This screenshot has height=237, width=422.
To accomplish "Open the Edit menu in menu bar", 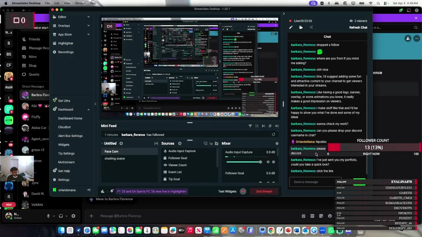I will pos(57,3).
